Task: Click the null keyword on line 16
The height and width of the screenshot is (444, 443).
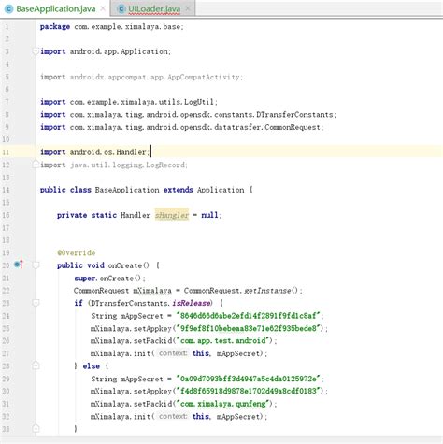Action: point(209,215)
